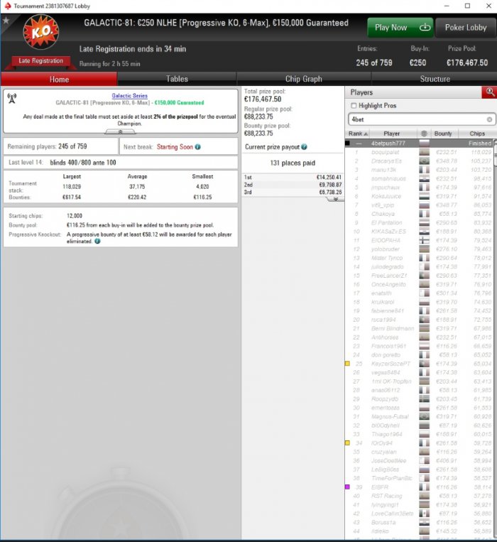Select player row Berni Blindmann
497x542 pixels.
tap(419, 328)
